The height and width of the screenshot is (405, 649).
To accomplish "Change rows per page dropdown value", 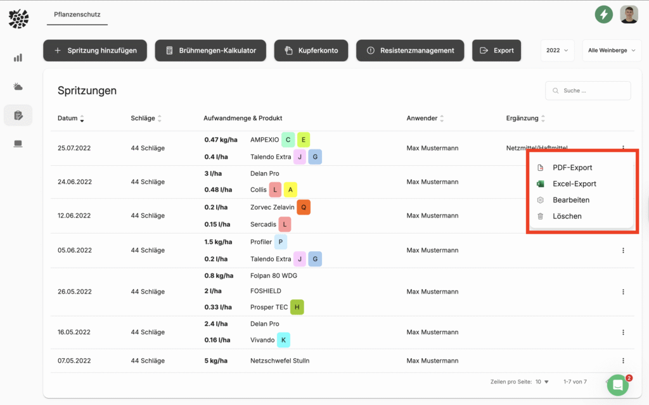I will [x=542, y=382].
